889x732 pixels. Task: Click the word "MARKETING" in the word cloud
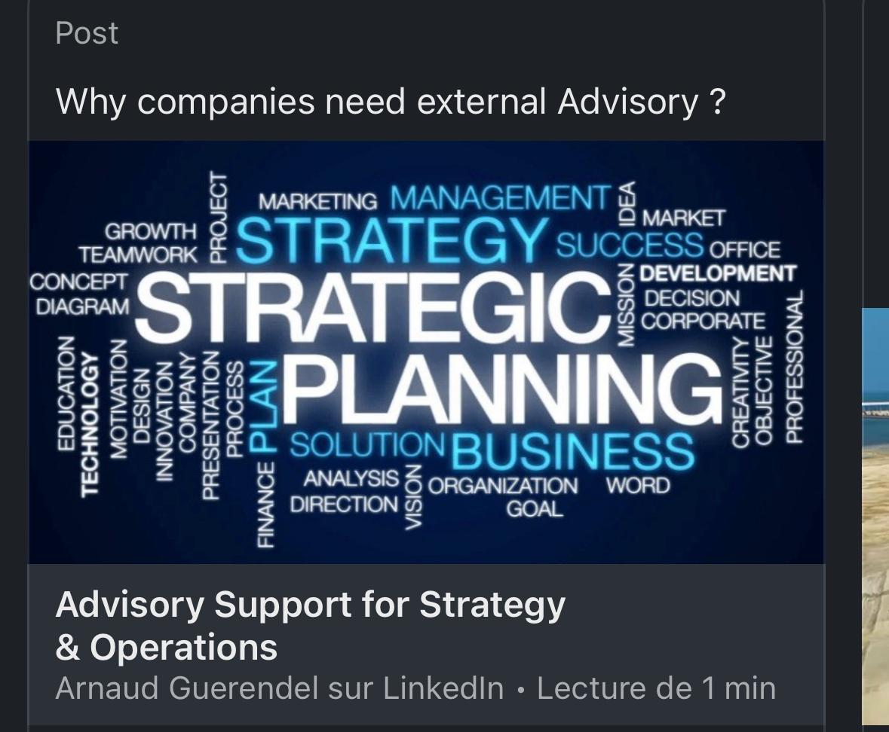317,202
